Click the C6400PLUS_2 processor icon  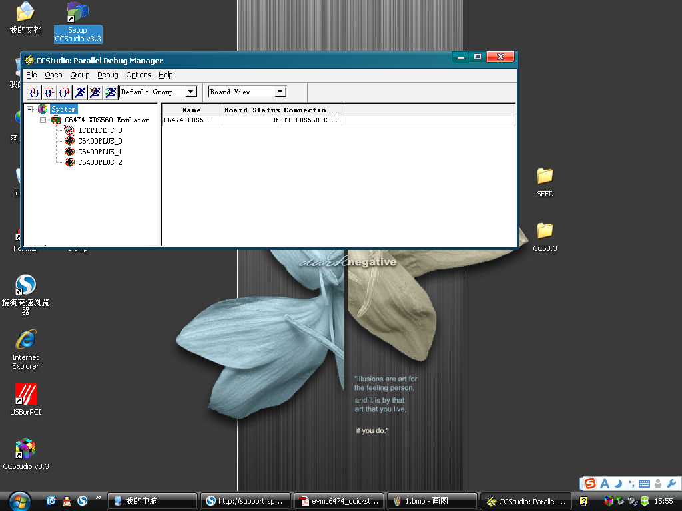[x=69, y=162]
